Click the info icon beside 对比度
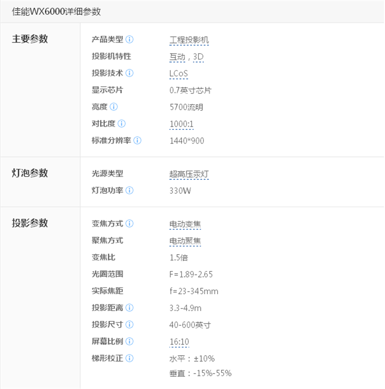Image resolution: width=385 pixels, height=389 pixels. click(x=122, y=124)
